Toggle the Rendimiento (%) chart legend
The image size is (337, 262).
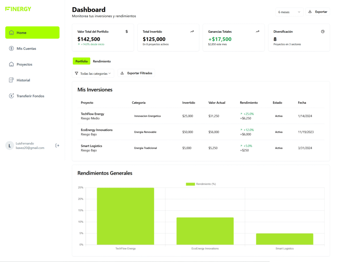point(201,184)
